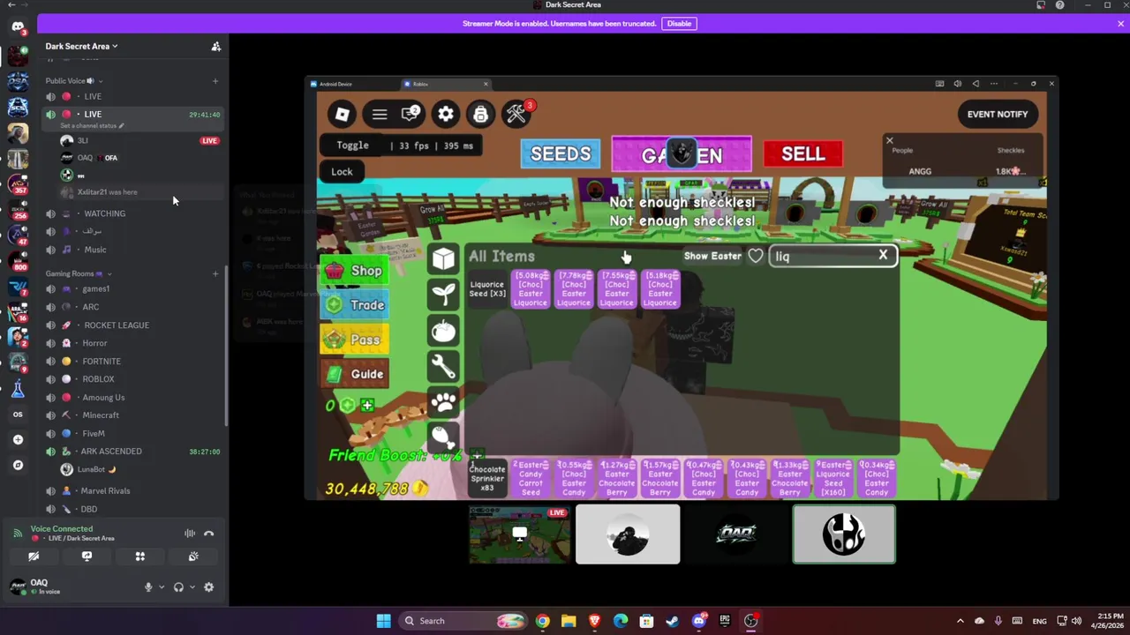Screen dimensions: 1130x635
Task: Disable Streamer Mode
Action: 679,24
